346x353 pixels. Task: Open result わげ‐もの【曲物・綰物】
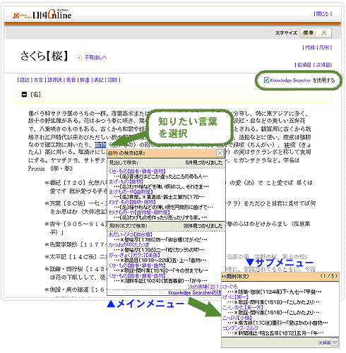tap(132, 202)
